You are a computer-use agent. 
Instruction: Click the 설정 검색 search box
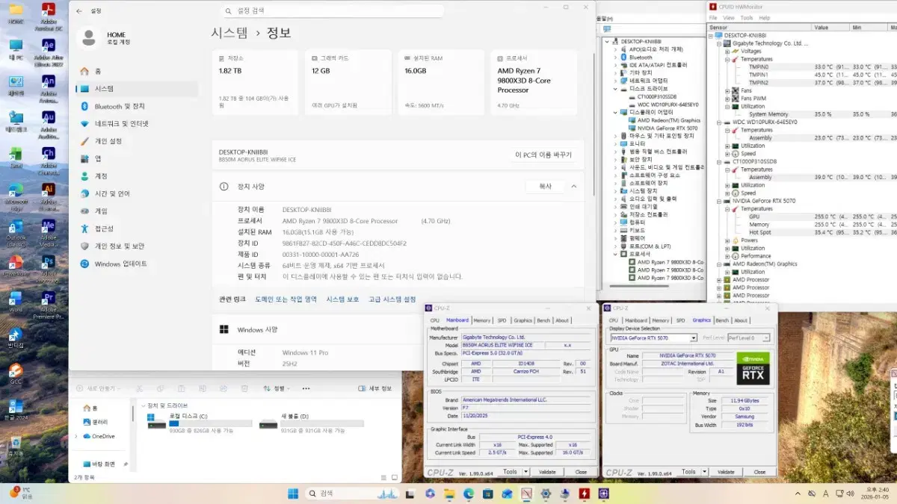point(333,11)
